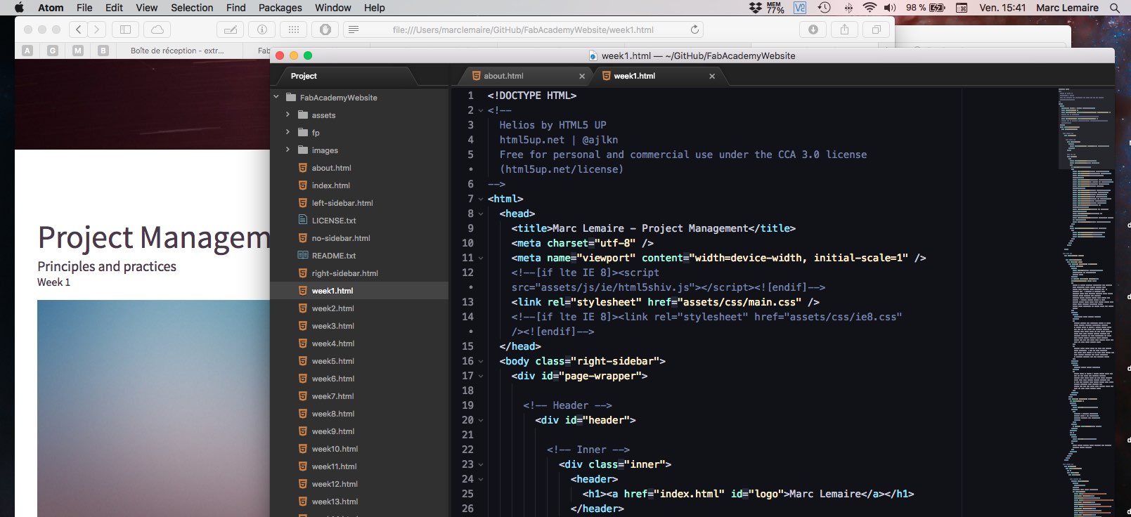The image size is (1131, 517).
Task: Click the Safari share button
Action: 844,30
